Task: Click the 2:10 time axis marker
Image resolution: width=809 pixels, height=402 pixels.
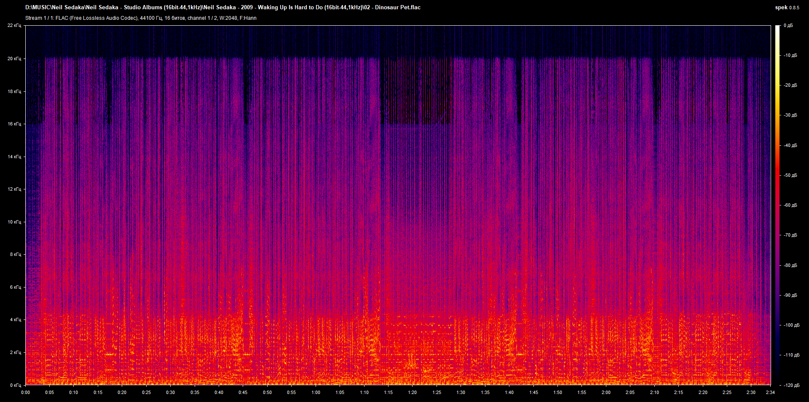Action: (x=654, y=392)
